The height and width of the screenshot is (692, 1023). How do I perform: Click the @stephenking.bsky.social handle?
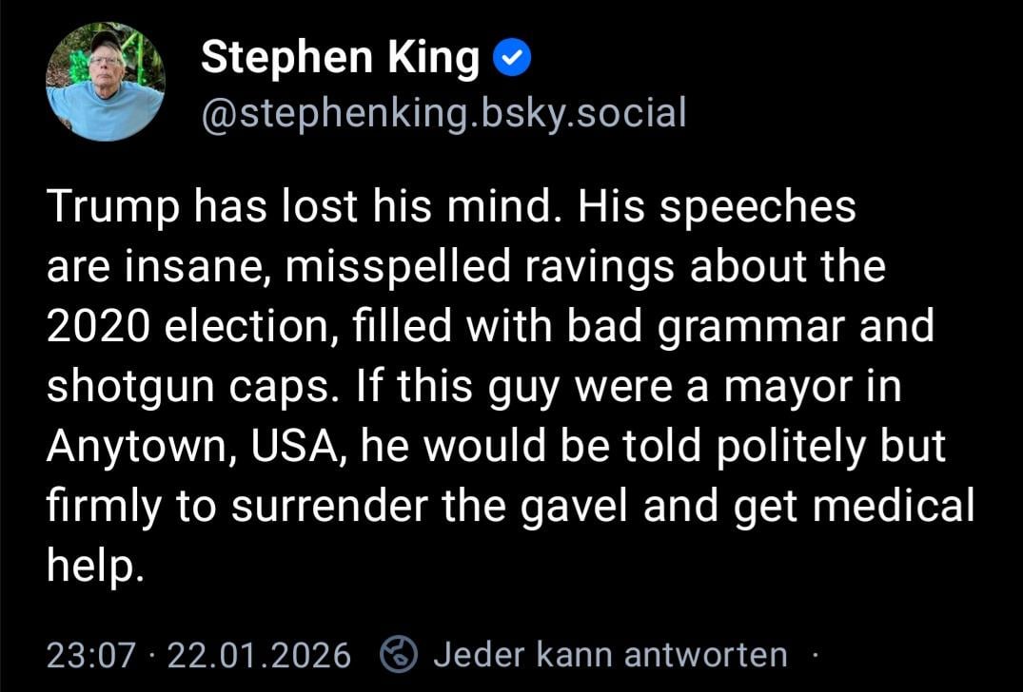point(443,113)
